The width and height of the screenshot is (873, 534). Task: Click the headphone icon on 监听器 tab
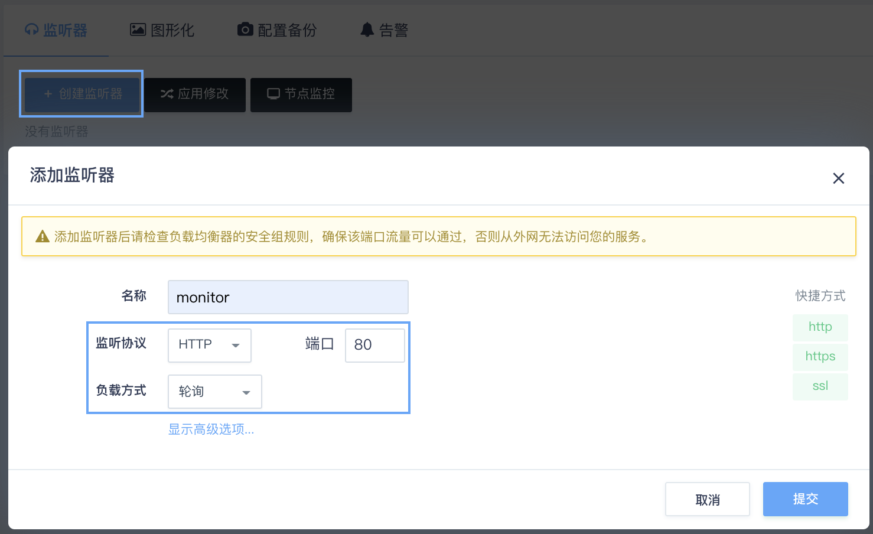click(31, 30)
